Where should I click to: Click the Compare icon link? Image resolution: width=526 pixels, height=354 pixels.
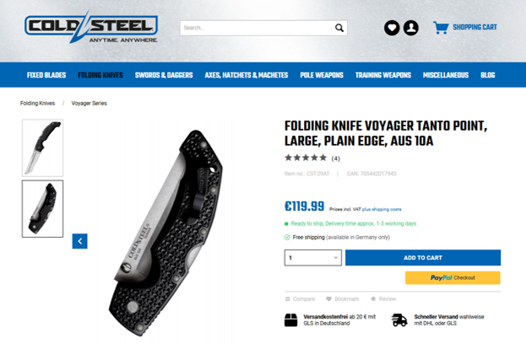288,298
